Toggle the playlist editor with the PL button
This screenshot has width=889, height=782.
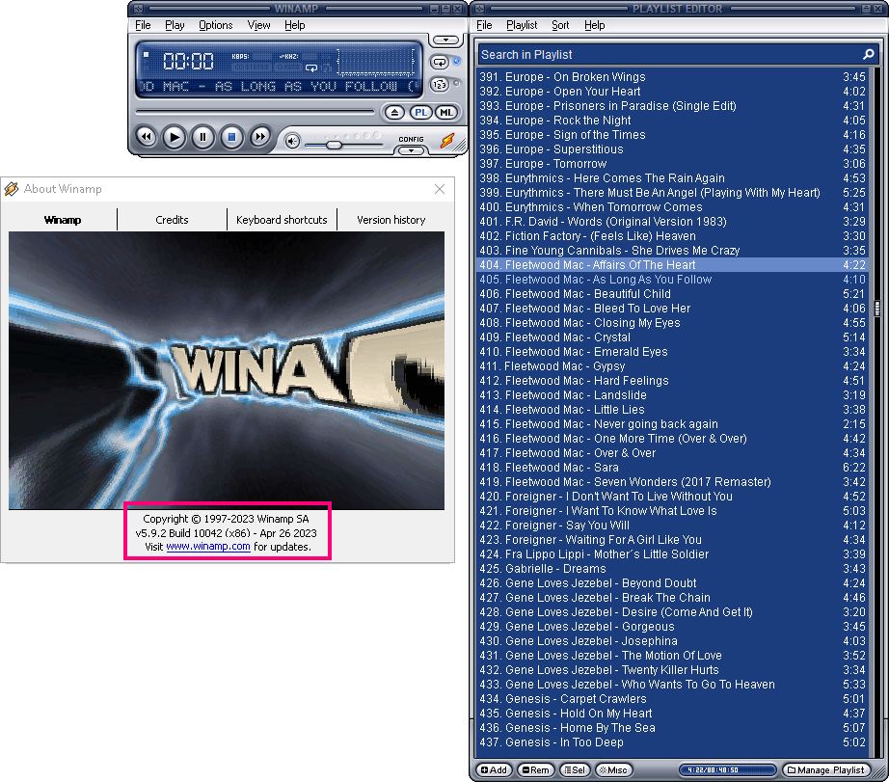(x=420, y=112)
